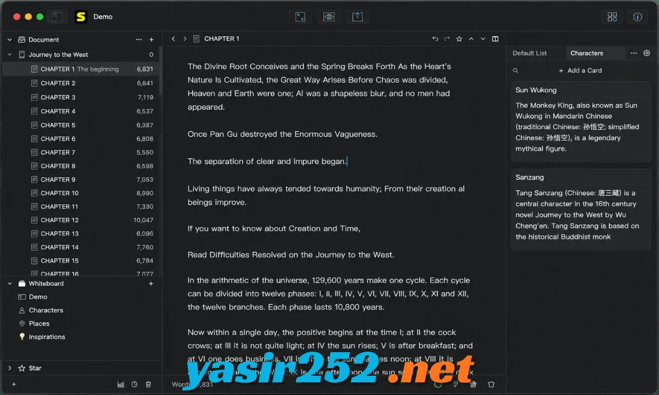
Task: Click the 10,047 word count for CHAPTER 12
Action: click(143, 220)
